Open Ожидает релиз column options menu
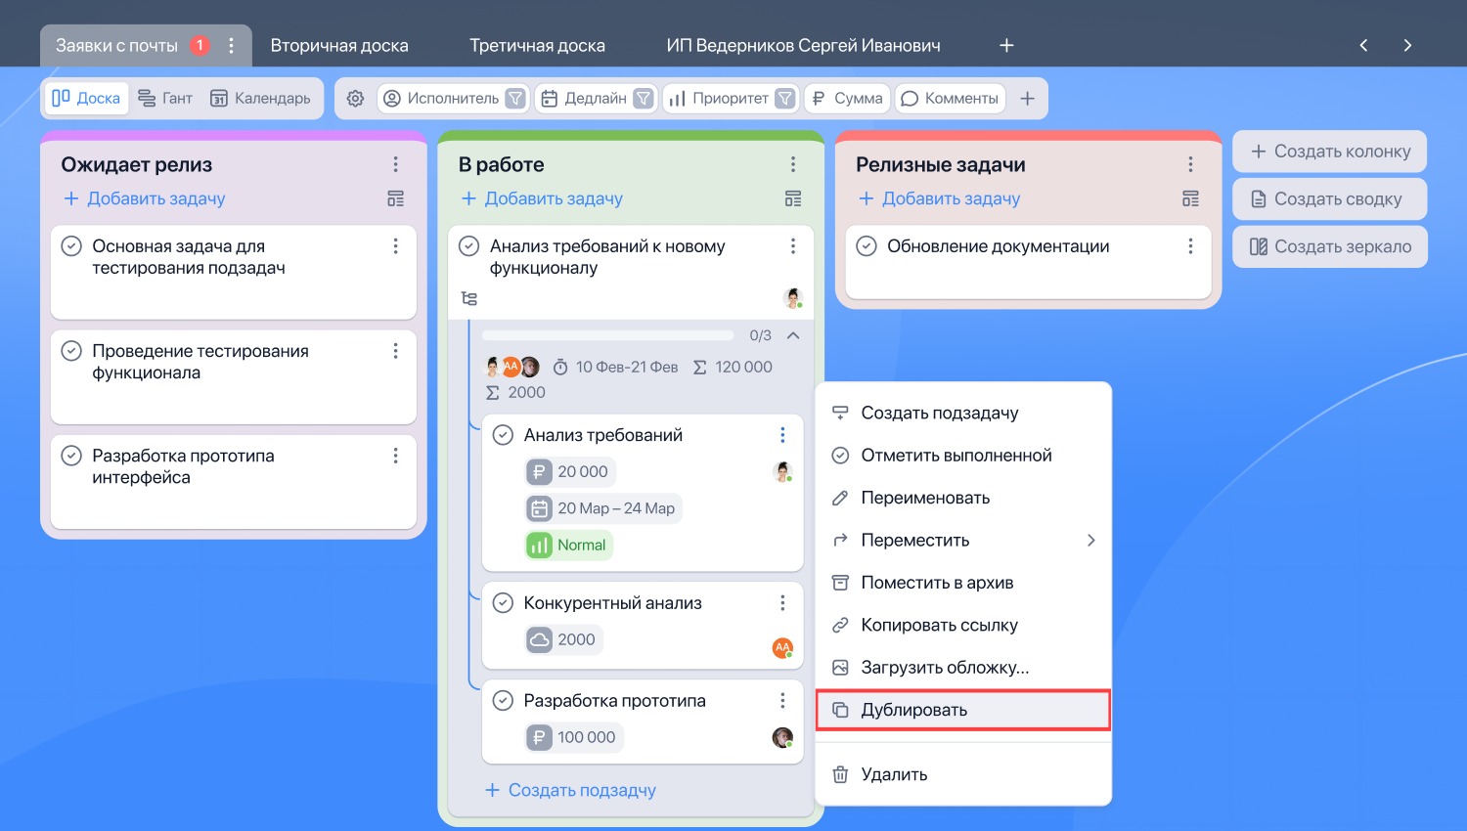This screenshot has width=1467, height=831. click(395, 164)
